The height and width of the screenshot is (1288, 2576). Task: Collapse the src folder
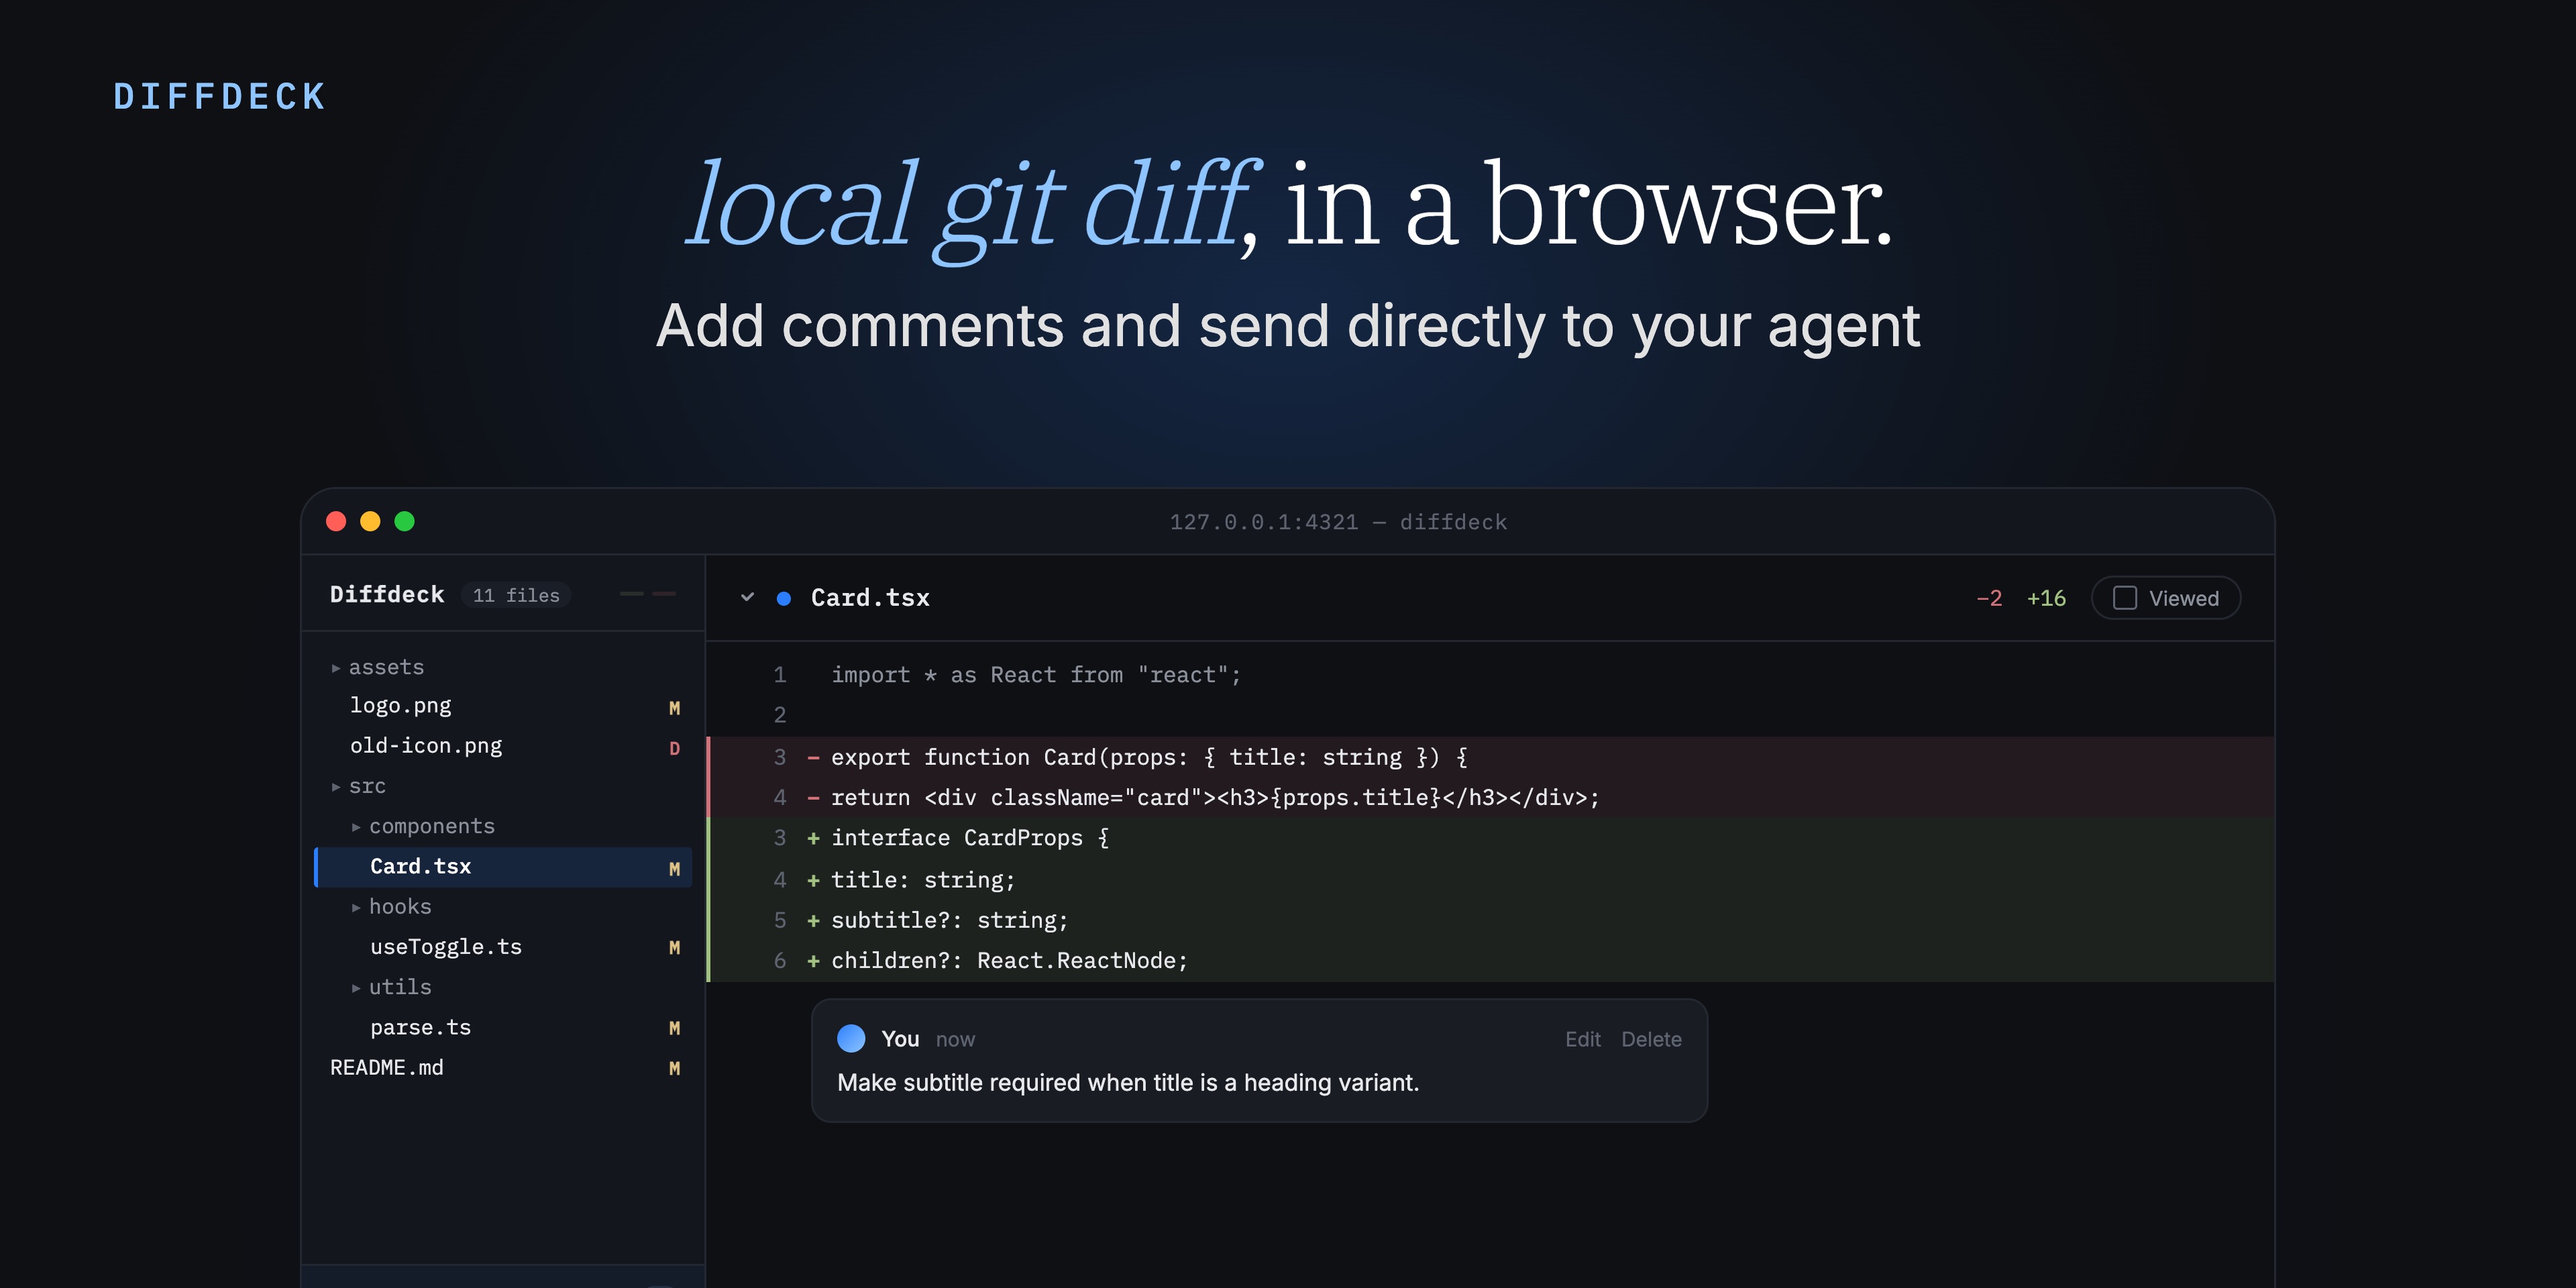click(358, 786)
